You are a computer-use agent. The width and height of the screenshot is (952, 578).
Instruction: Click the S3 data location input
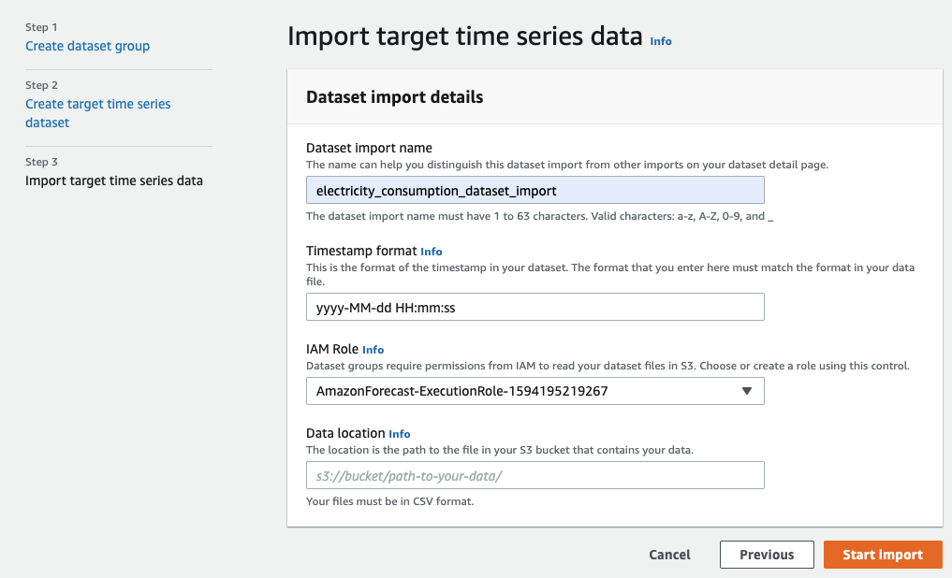(x=535, y=475)
